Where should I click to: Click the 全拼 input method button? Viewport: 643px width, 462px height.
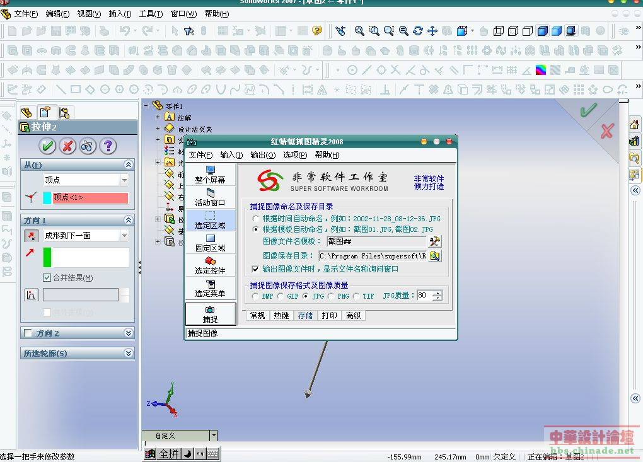[169, 454]
